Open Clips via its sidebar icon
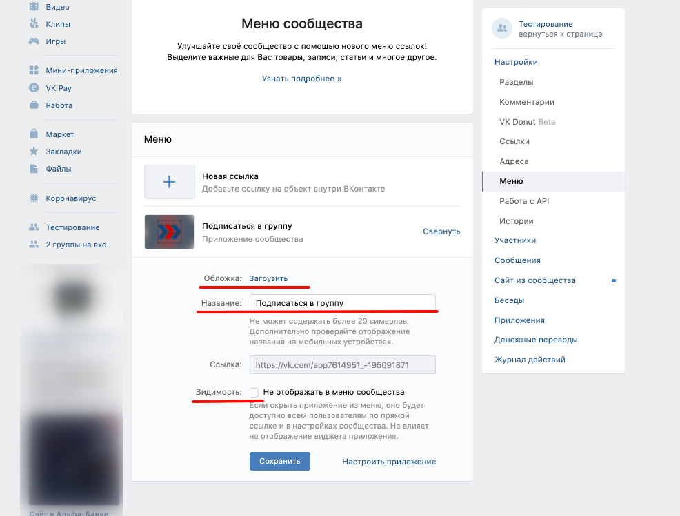Screen dimensions: 680x516 (33, 24)
